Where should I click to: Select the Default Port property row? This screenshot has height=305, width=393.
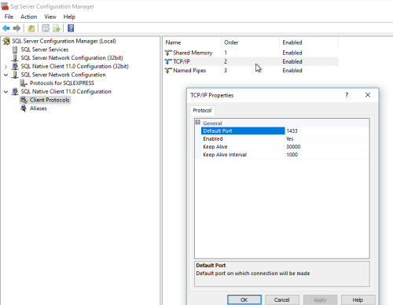[x=285, y=130]
